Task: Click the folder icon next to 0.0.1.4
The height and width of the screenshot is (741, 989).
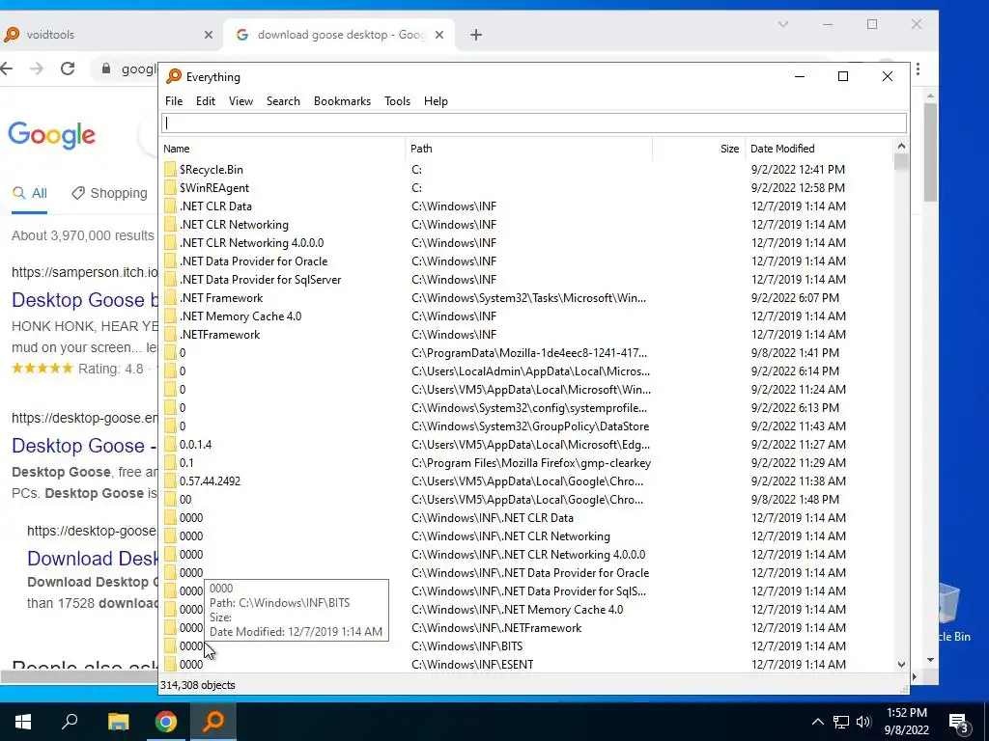Action: point(170,445)
